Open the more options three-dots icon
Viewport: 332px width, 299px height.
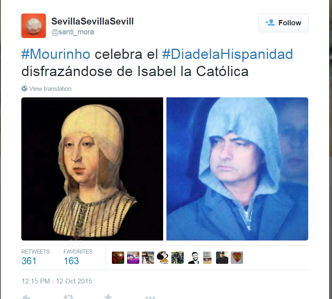[150, 297]
